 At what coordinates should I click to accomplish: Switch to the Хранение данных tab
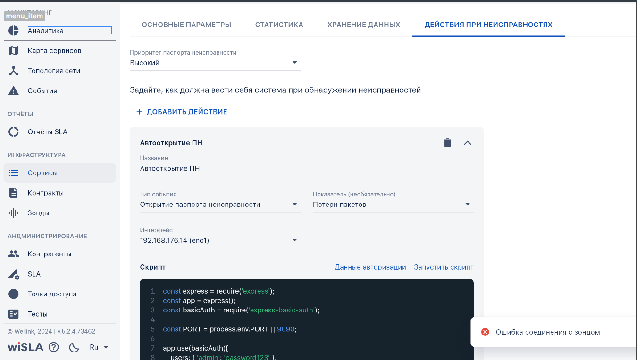click(x=364, y=25)
